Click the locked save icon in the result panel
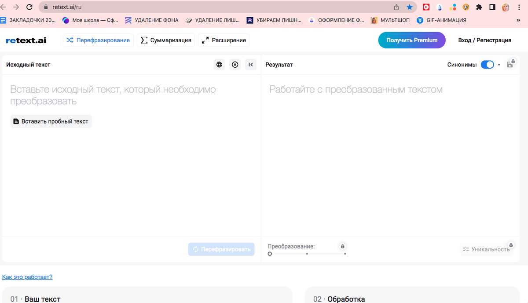Viewport: 528px width, 303px height. tap(510, 64)
